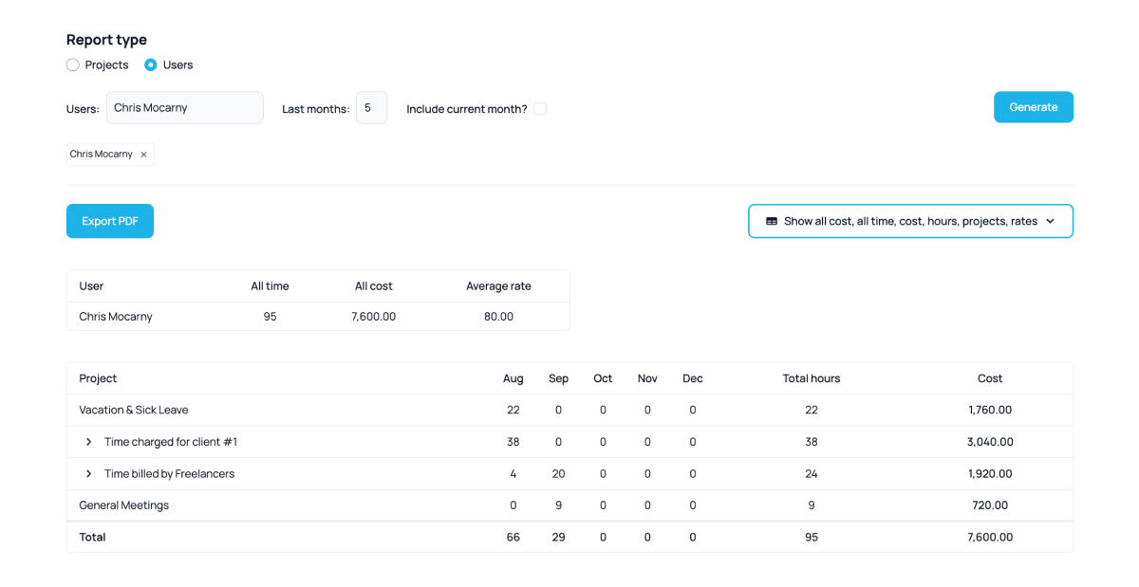Remove the Chris Mocarny user tag
The width and height of the screenshot is (1139, 587).
[x=143, y=155]
